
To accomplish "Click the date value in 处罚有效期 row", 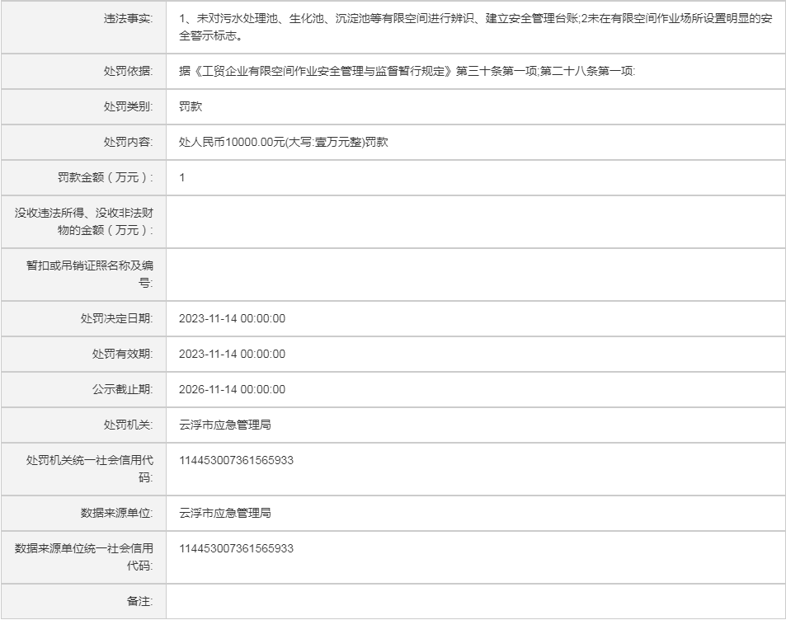I will 232,354.
